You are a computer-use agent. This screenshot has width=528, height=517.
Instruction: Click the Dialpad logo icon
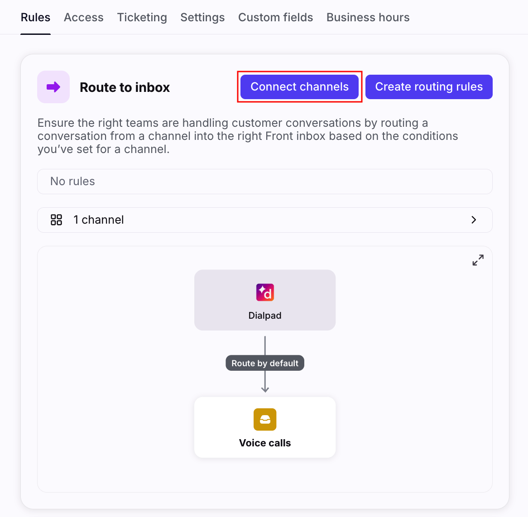265,292
